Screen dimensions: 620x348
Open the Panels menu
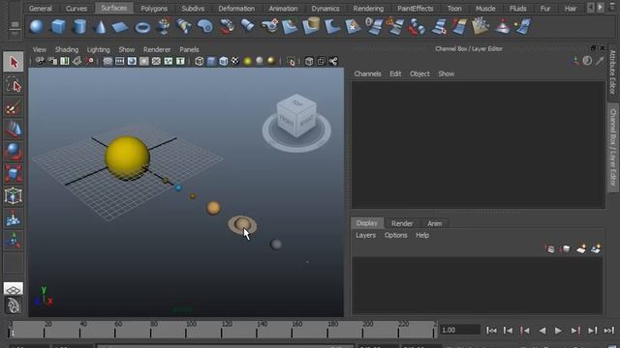(189, 49)
